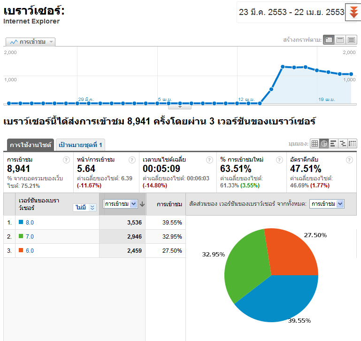Click the 63.51% new visits value
Viewport: 361px width, 341px height.
point(236,169)
